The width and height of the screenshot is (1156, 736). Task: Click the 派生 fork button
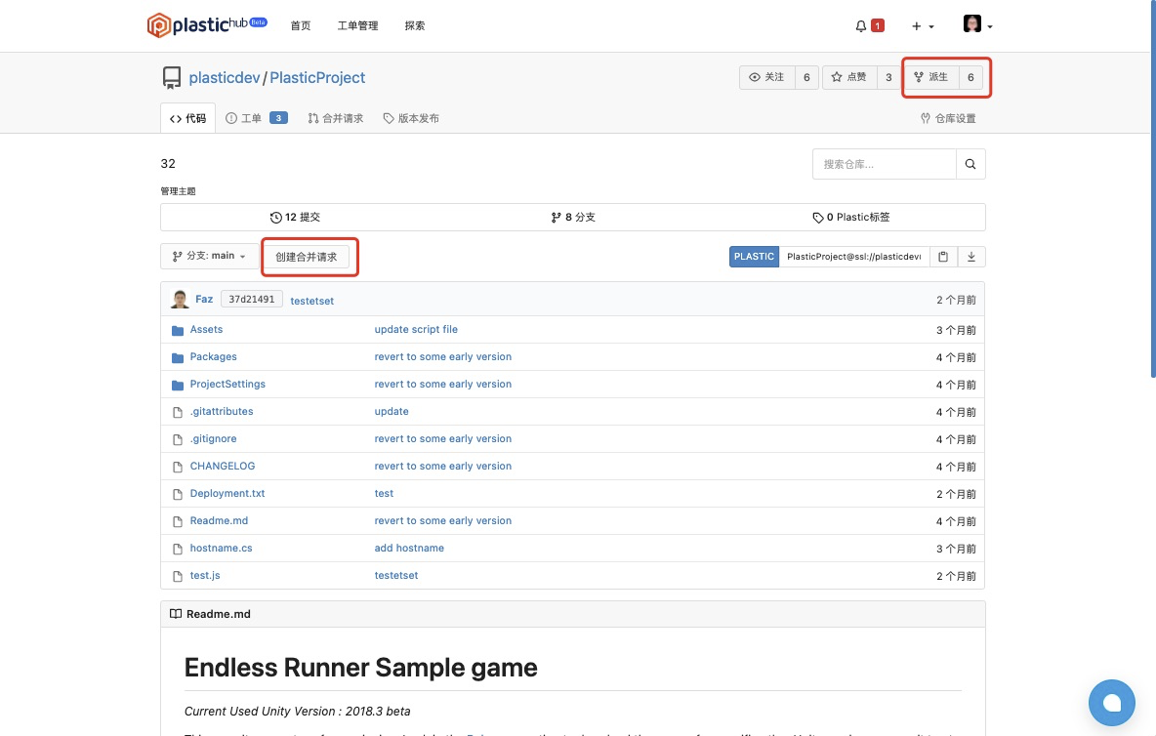[x=931, y=77]
